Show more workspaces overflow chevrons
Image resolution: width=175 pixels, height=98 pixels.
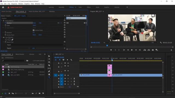click(127, 7)
